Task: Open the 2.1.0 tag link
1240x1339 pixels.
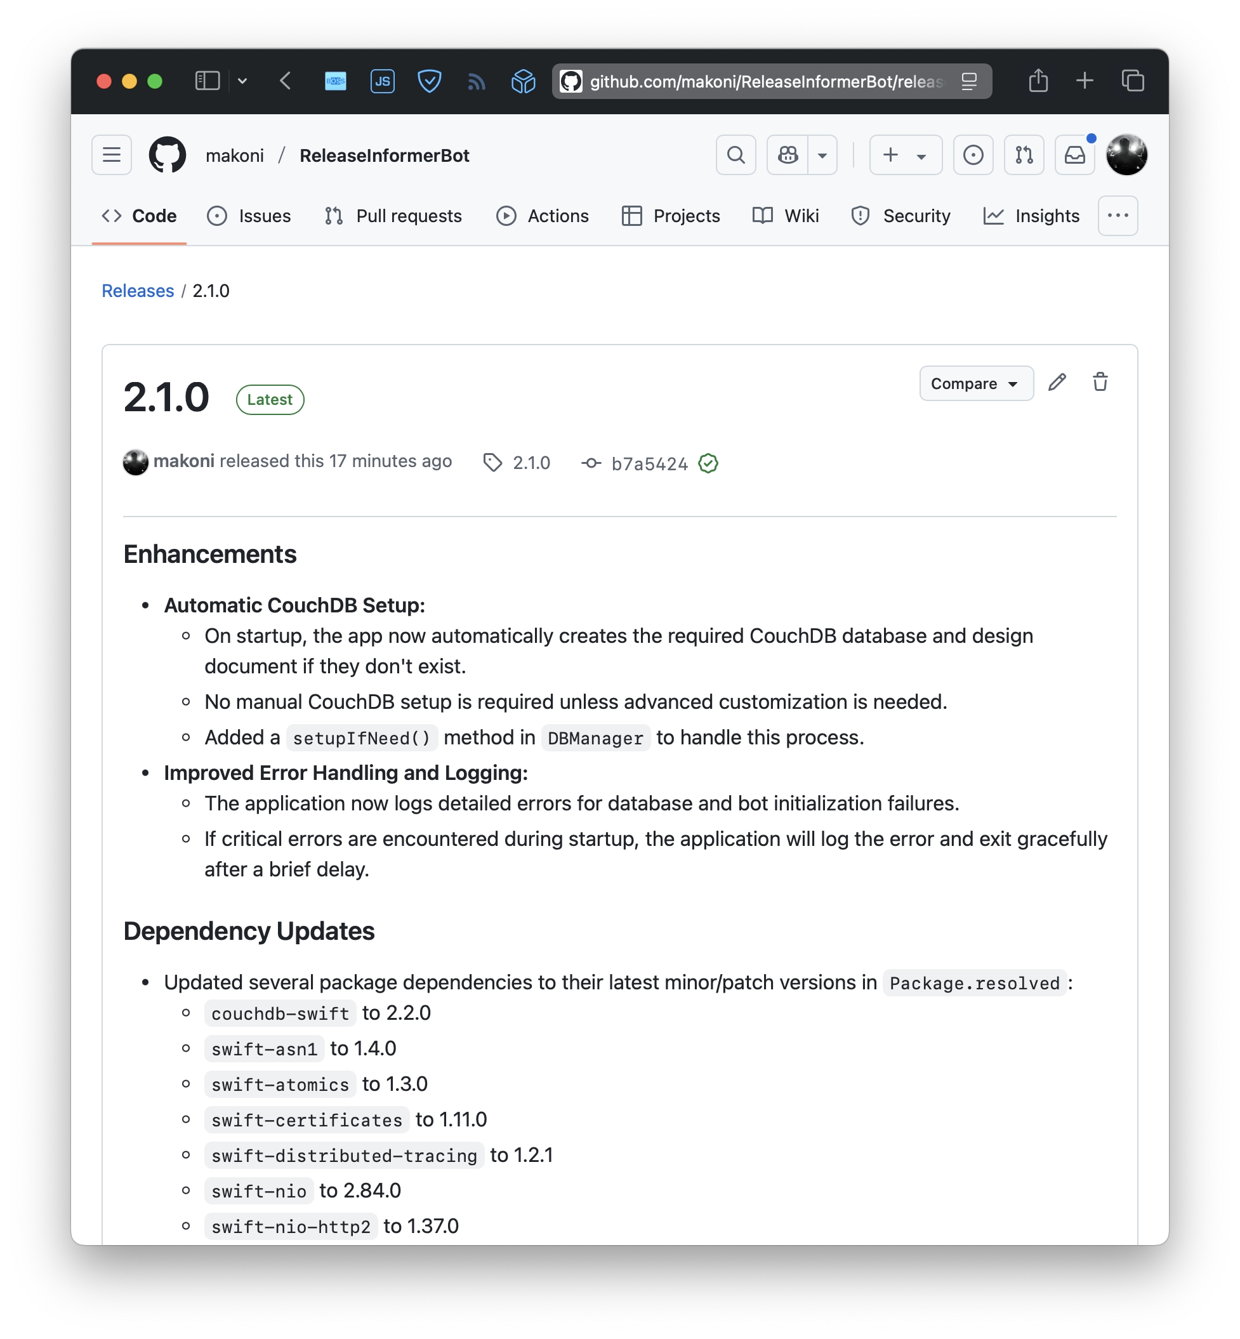Action: (531, 463)
